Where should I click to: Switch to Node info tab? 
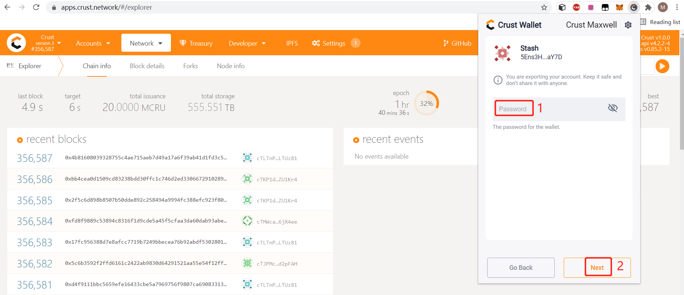[x=231, y=66]
